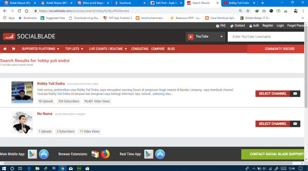Click the No Name channel avatar thumbnail
This screenshot has height=171, width=308.
click(22, 123)
